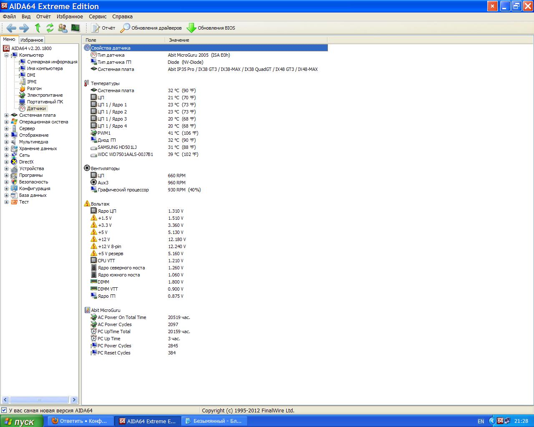Viewport: 534px width, 427px height.
Task: Open the user management toolbar icon
Action: tap(63, 28)
